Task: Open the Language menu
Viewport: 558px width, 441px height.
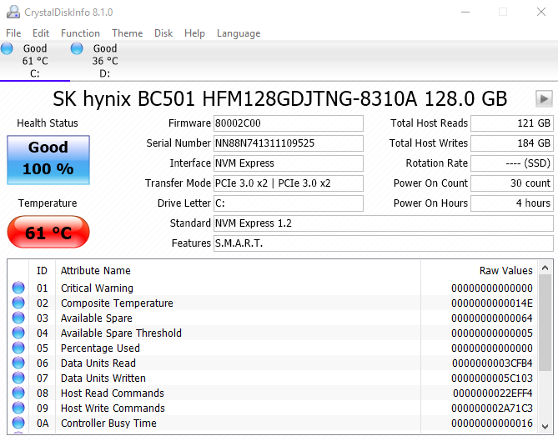Action: click(x=239, y=33)
